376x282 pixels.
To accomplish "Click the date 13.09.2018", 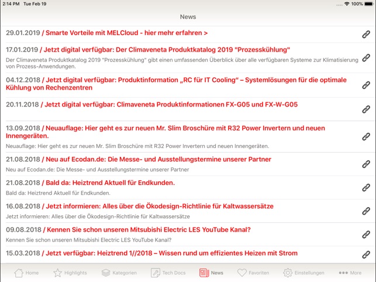I will click(23, 128).
